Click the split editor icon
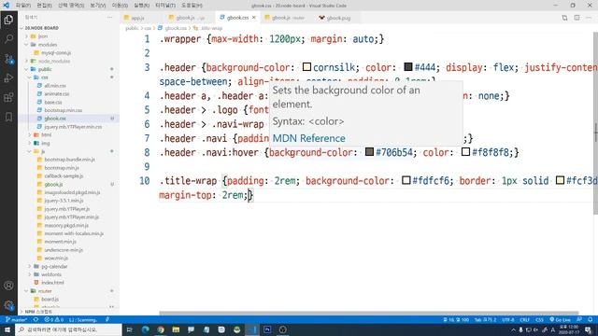 point(577,18)
